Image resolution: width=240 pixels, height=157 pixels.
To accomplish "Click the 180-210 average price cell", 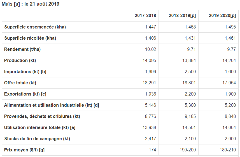I will 228,150.
